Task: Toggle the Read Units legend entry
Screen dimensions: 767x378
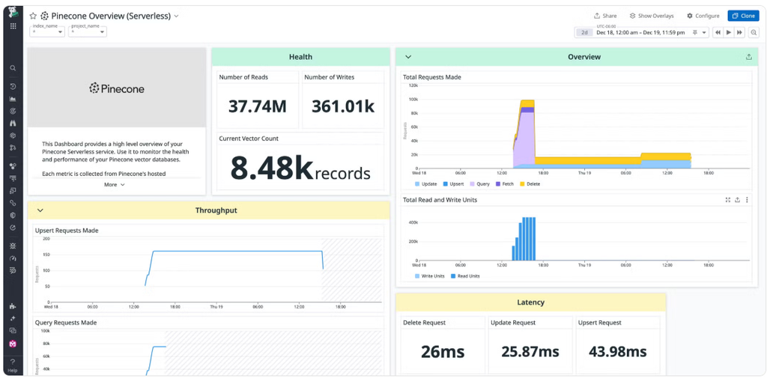Action: click(x=466, y=275)
